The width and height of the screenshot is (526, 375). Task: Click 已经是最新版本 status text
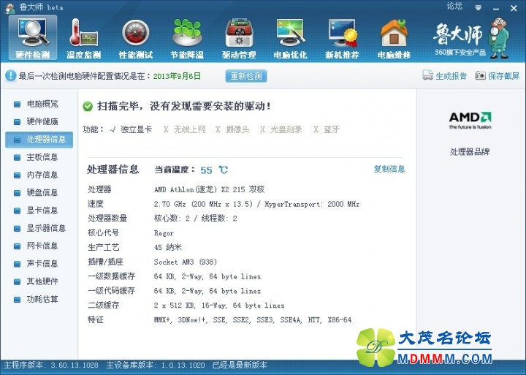point(240,365)
